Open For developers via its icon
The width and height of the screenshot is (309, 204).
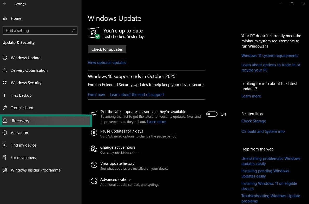5,157
